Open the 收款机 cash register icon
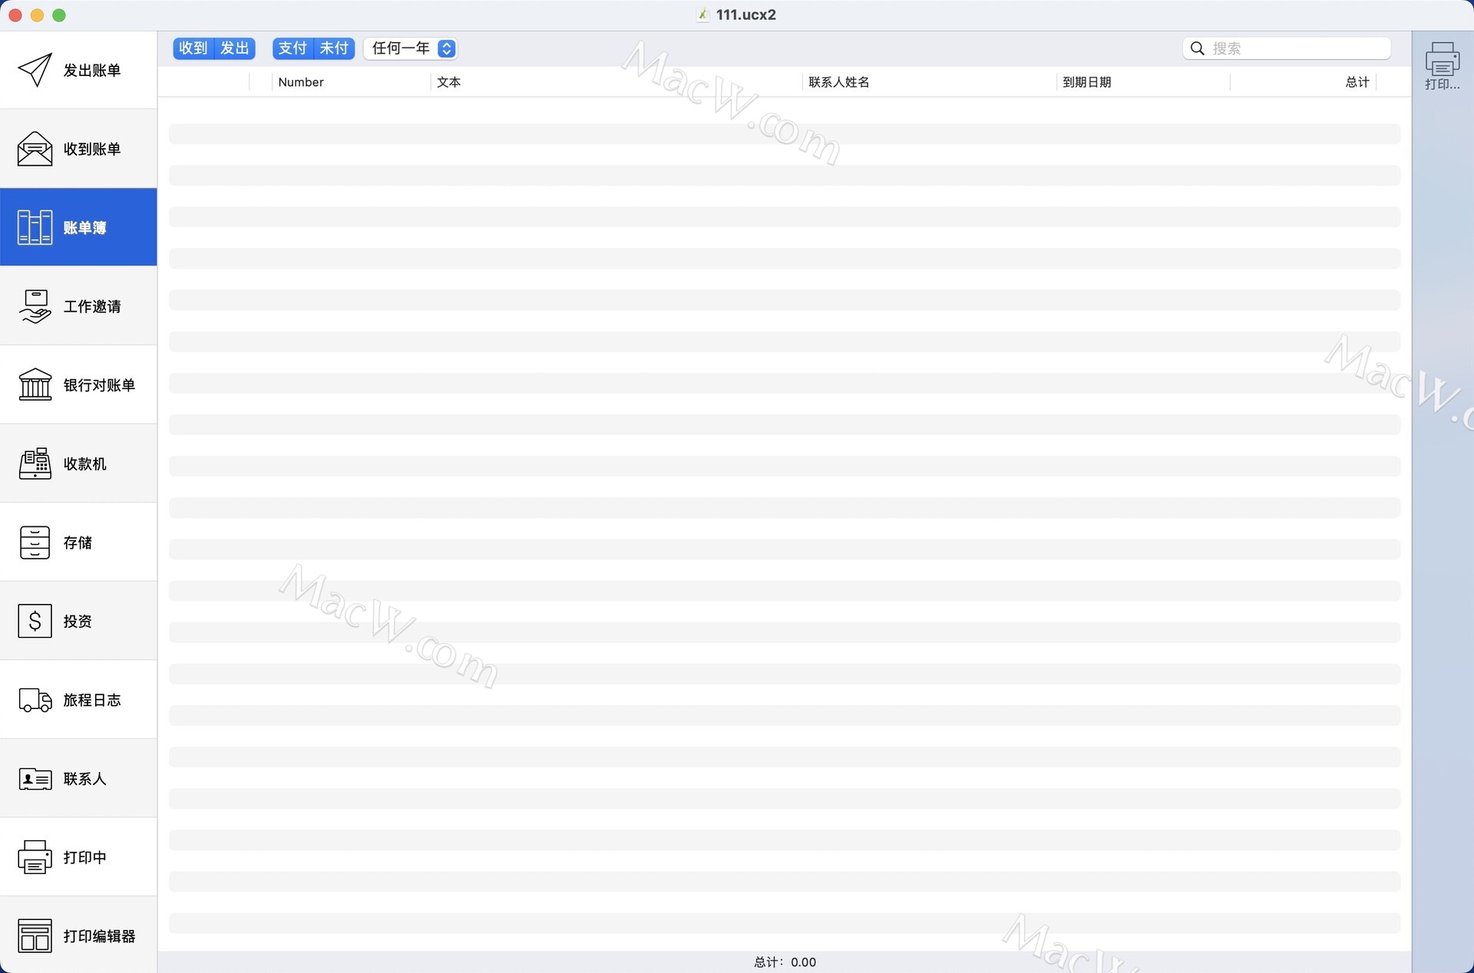The image size is (1474, 973). (x=35, y=463)
